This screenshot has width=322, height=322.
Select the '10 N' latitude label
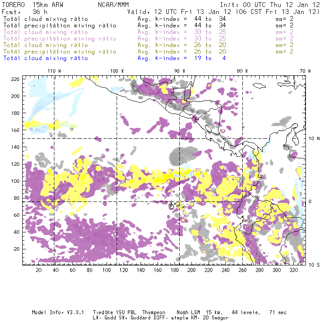[314, 139]
